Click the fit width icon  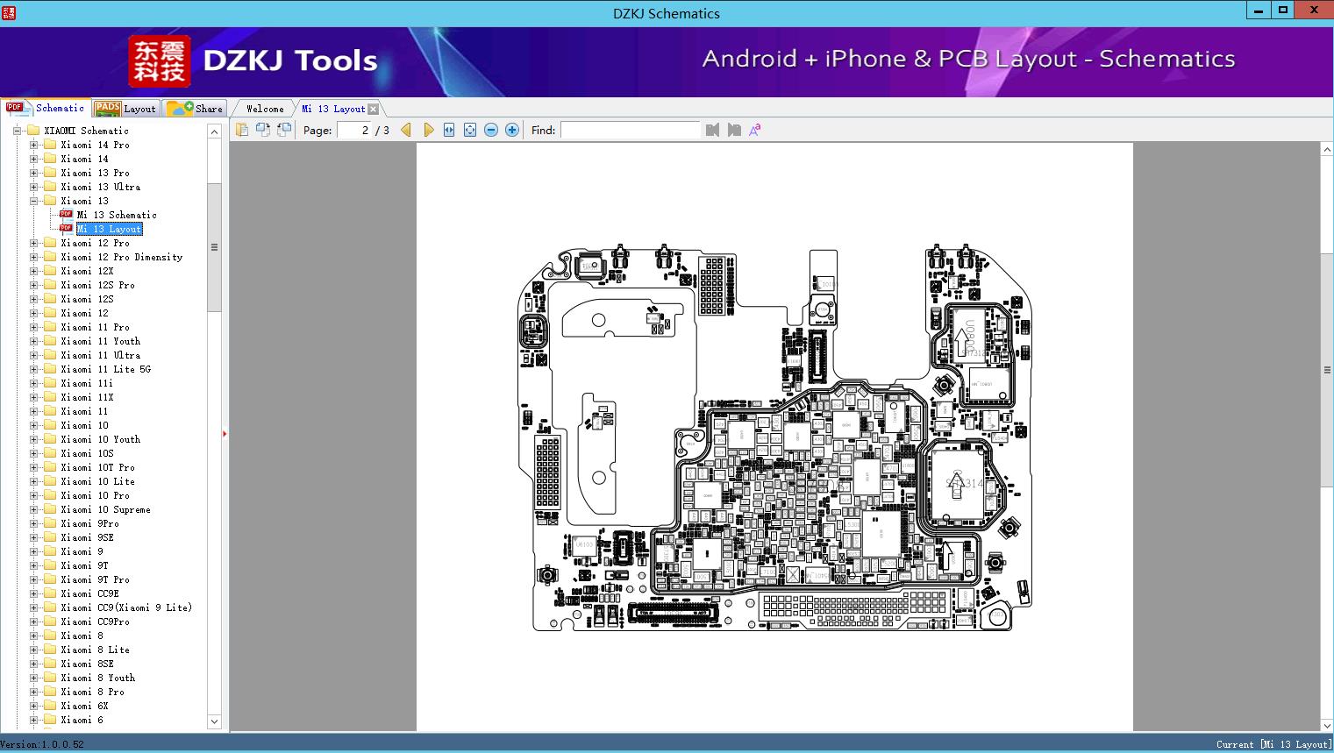(449, 130)
